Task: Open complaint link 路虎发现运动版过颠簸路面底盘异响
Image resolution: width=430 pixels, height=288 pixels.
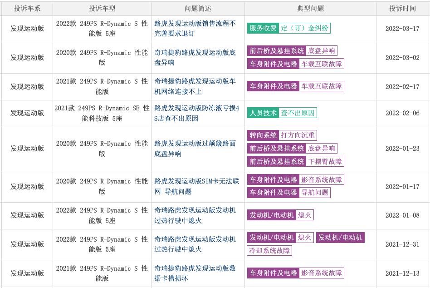Action: pos(195,149)
